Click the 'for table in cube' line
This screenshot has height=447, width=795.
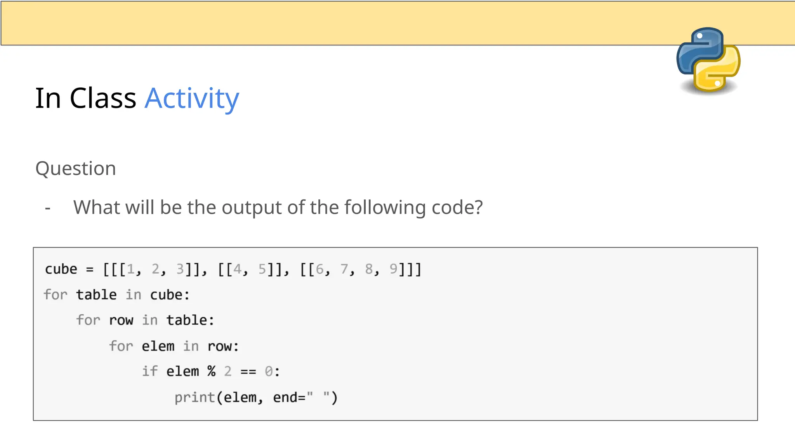pyautogui.click(x=117, y=295)
